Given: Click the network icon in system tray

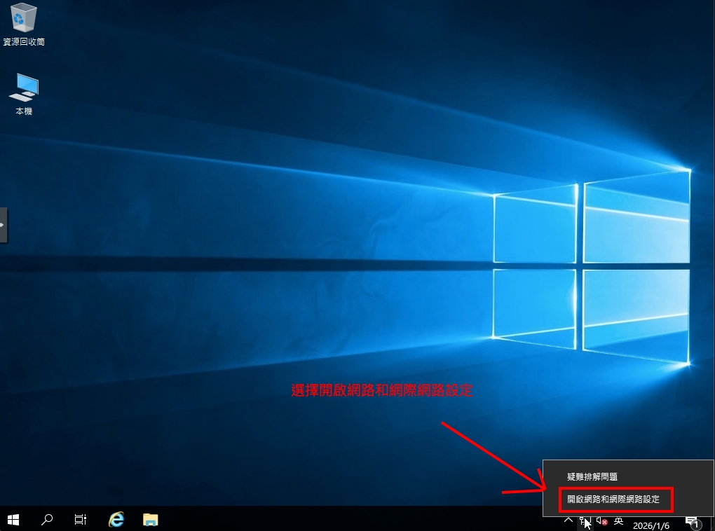Looking at the screenshot, I should coord(585,520).
